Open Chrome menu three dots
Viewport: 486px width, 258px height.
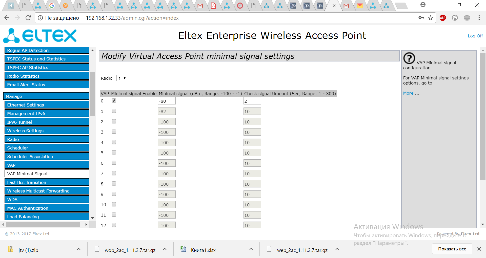(x=479, y=18)
